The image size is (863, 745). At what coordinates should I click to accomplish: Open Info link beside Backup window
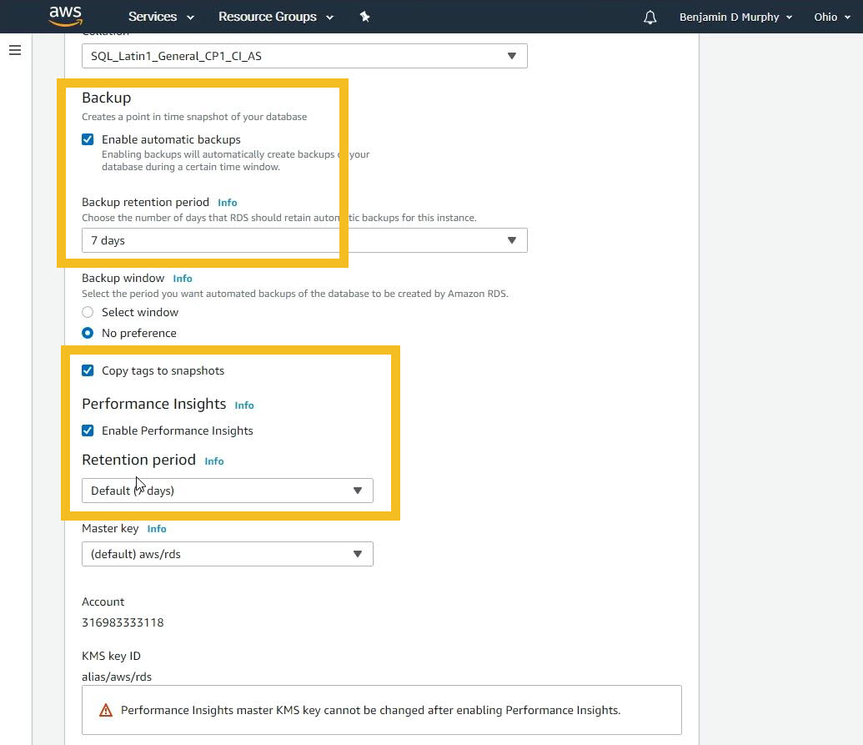click(182, 279)
